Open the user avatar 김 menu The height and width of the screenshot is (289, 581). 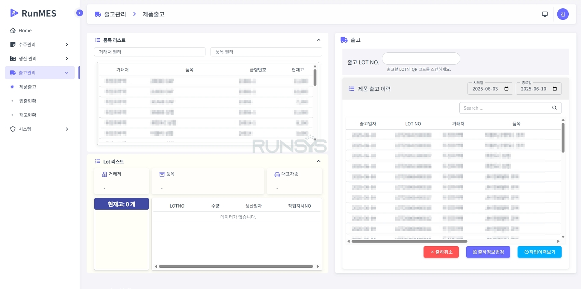point(563,14)
